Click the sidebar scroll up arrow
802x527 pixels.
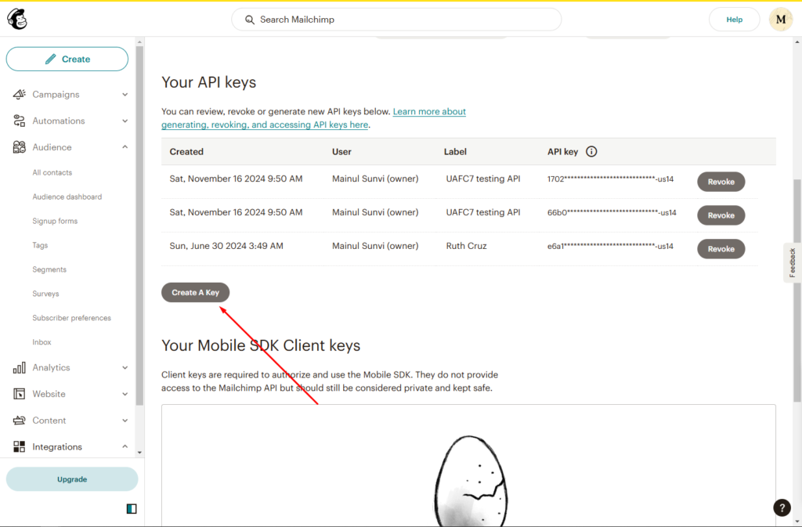pos(139,42)
